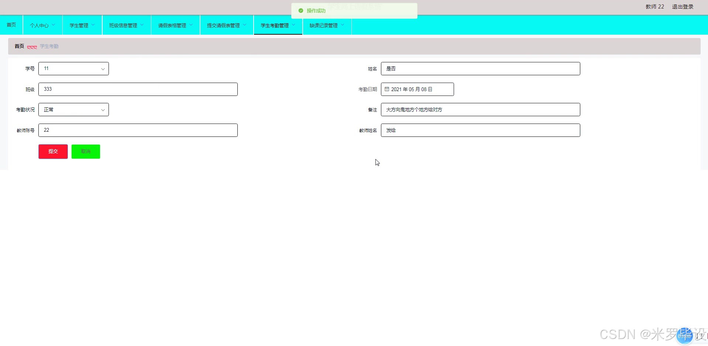Click the calendar icon in 考勤日期

click(387, 89)
